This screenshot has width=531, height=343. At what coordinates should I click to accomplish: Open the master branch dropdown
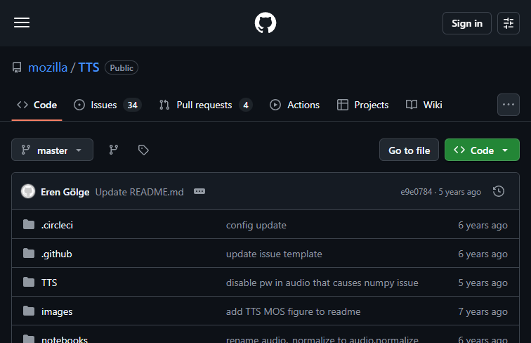[x=52, y=150]
